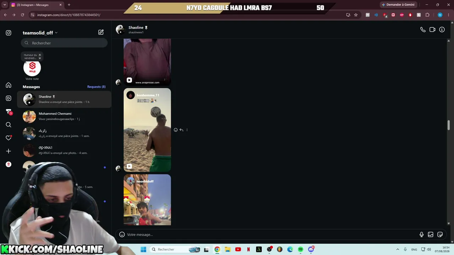
Task: Reply to the bonhomme.11 reel message
Action: pyautogui.click(x=181, y=130)
